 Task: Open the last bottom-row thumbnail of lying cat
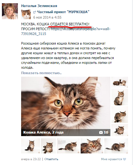coord(116,146)
